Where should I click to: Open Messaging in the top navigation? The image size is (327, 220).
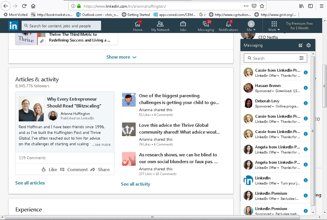(206, 26)
